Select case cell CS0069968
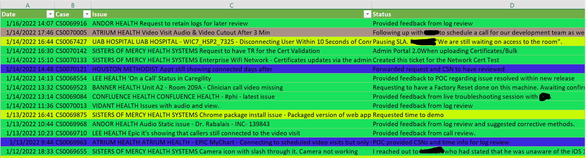This screenshot has width=586, height=158. [x=73, y=124]
